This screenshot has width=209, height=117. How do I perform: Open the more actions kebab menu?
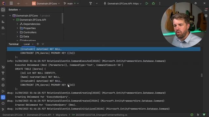tap(160, 4)
